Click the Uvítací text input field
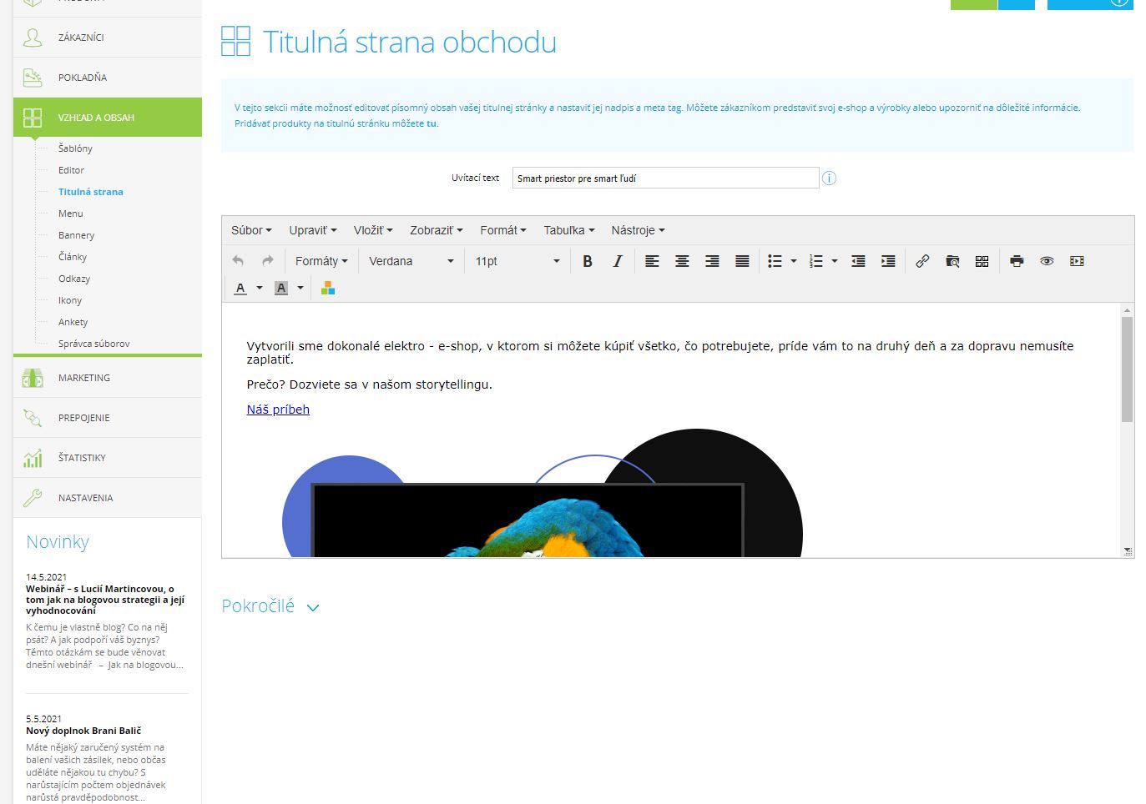 (x=665, y=178)
